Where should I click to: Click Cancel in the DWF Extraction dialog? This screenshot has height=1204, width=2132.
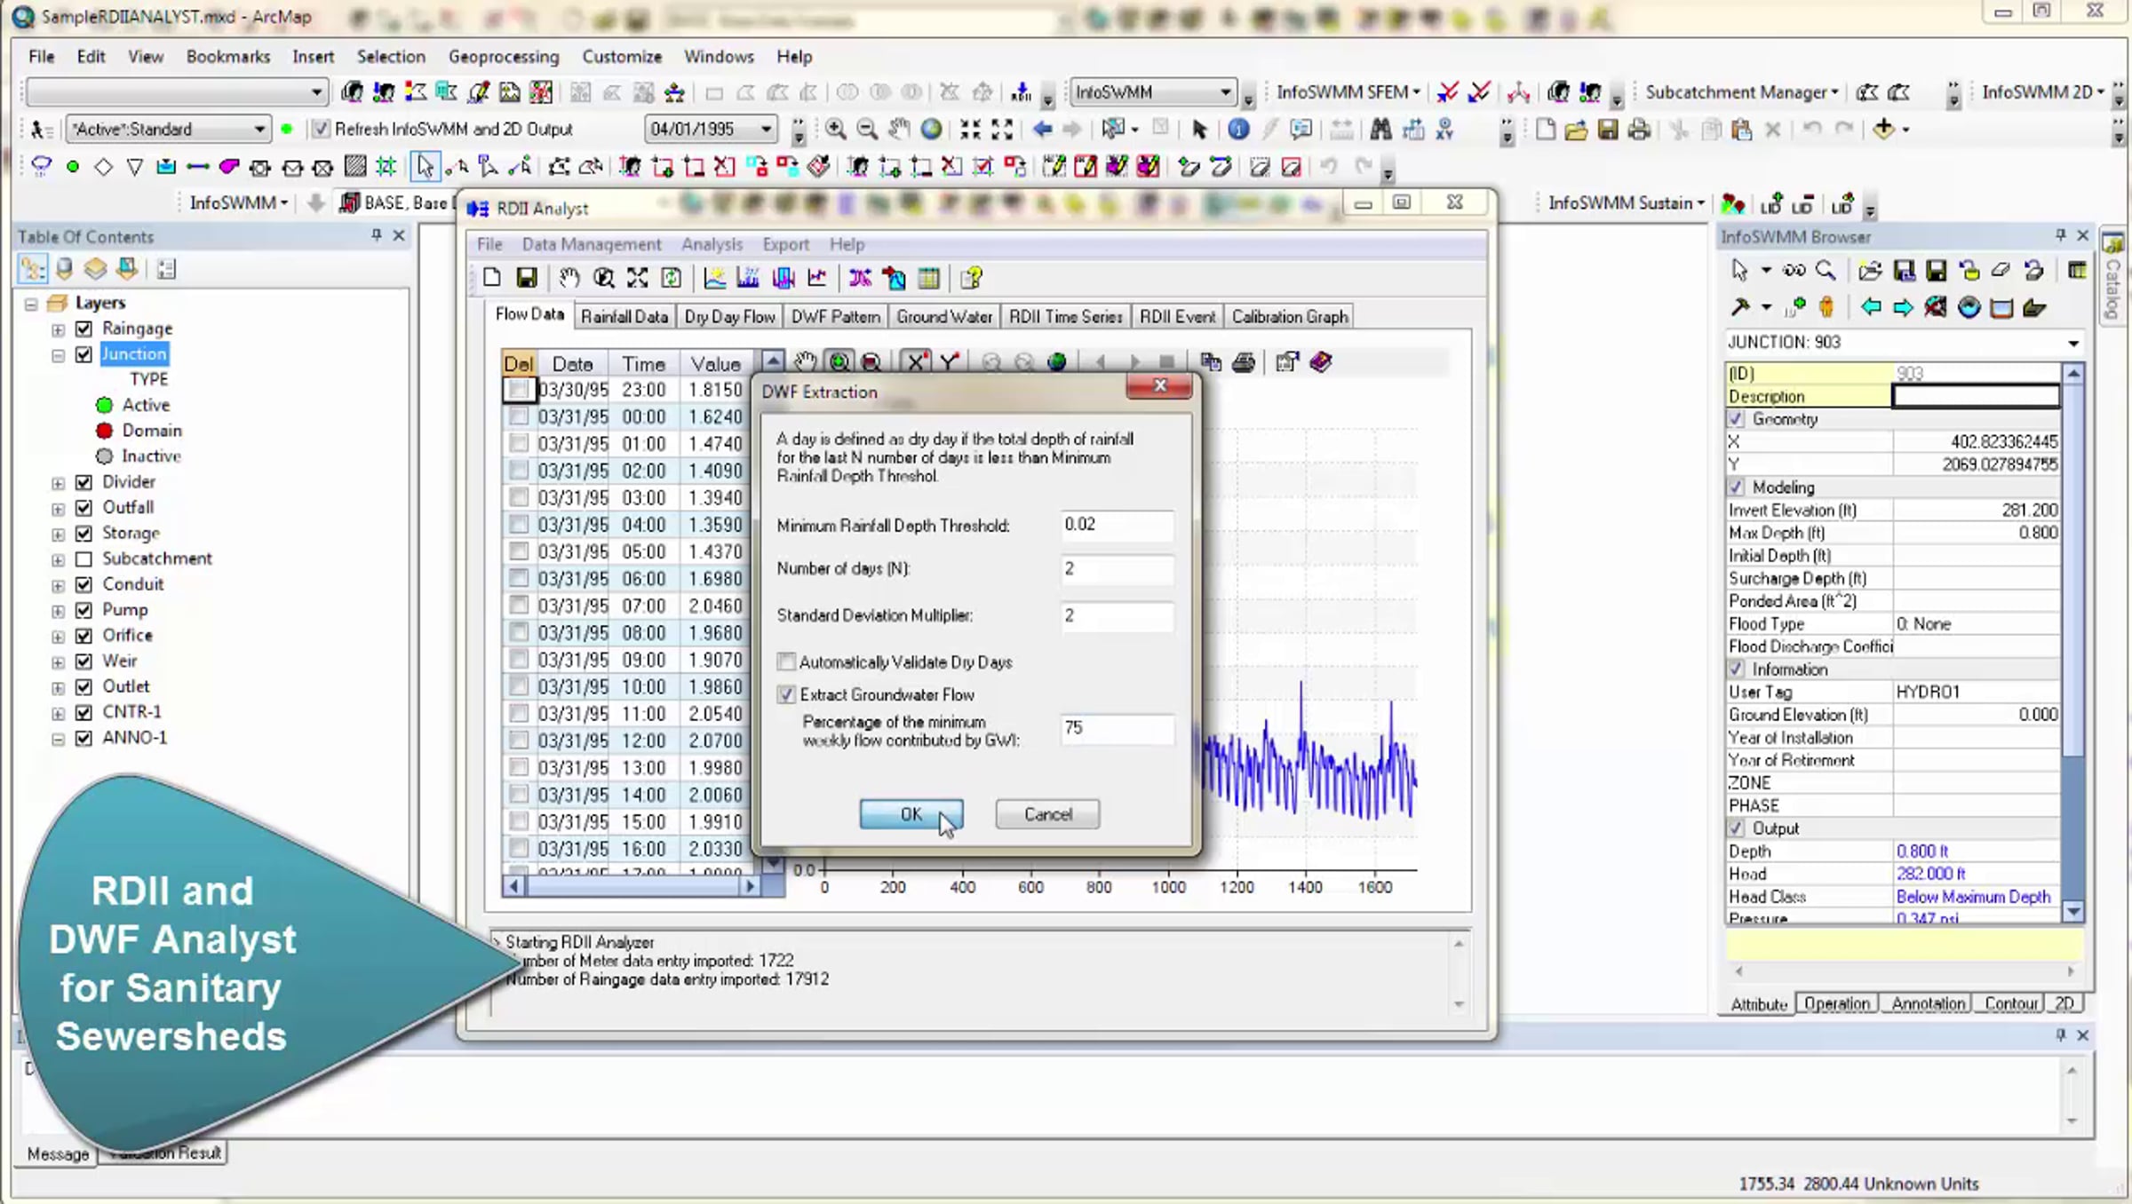coord(1048,814)
